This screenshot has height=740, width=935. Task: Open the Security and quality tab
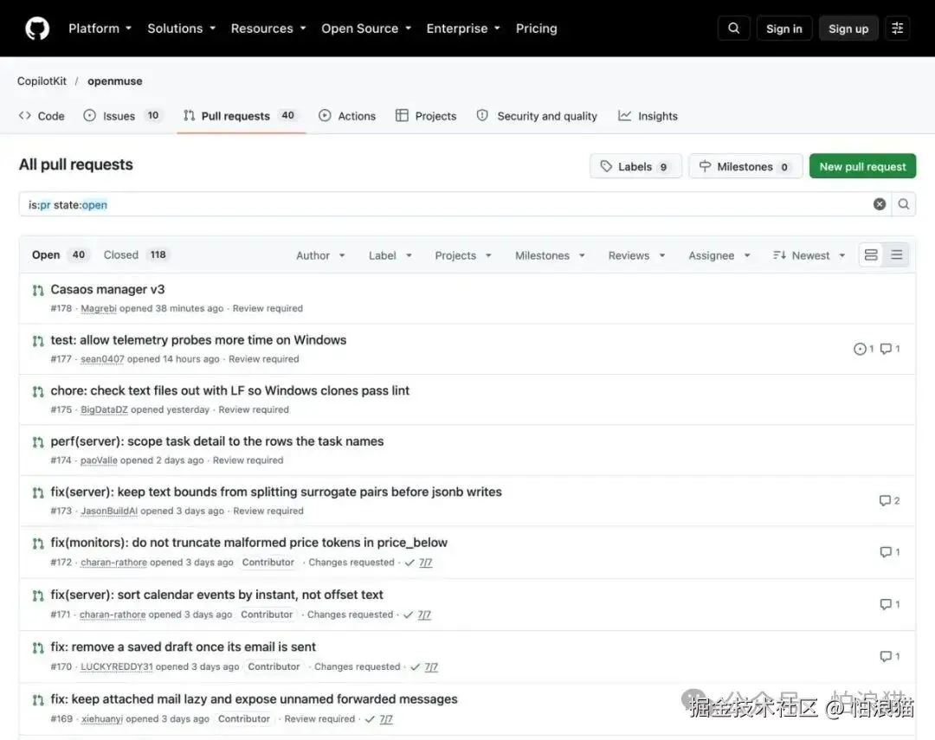point(537,116)
